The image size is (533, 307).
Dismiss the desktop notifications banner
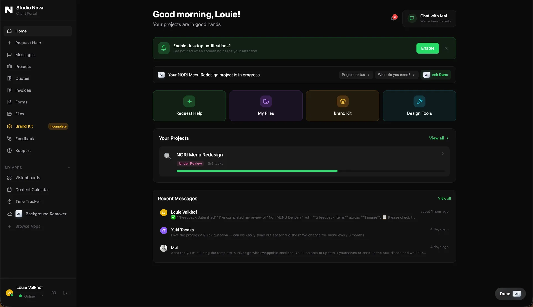click(446, 48)
